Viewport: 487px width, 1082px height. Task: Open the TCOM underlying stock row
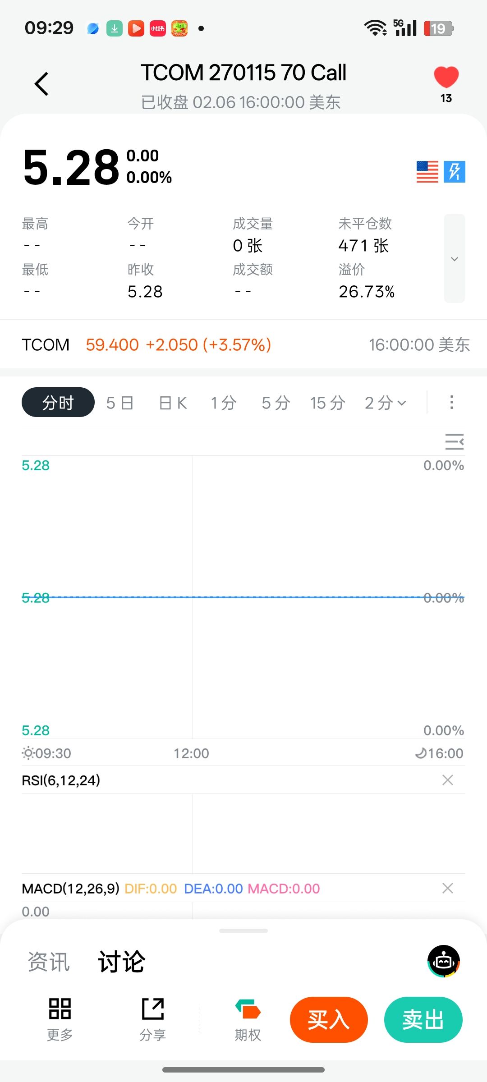243,345
